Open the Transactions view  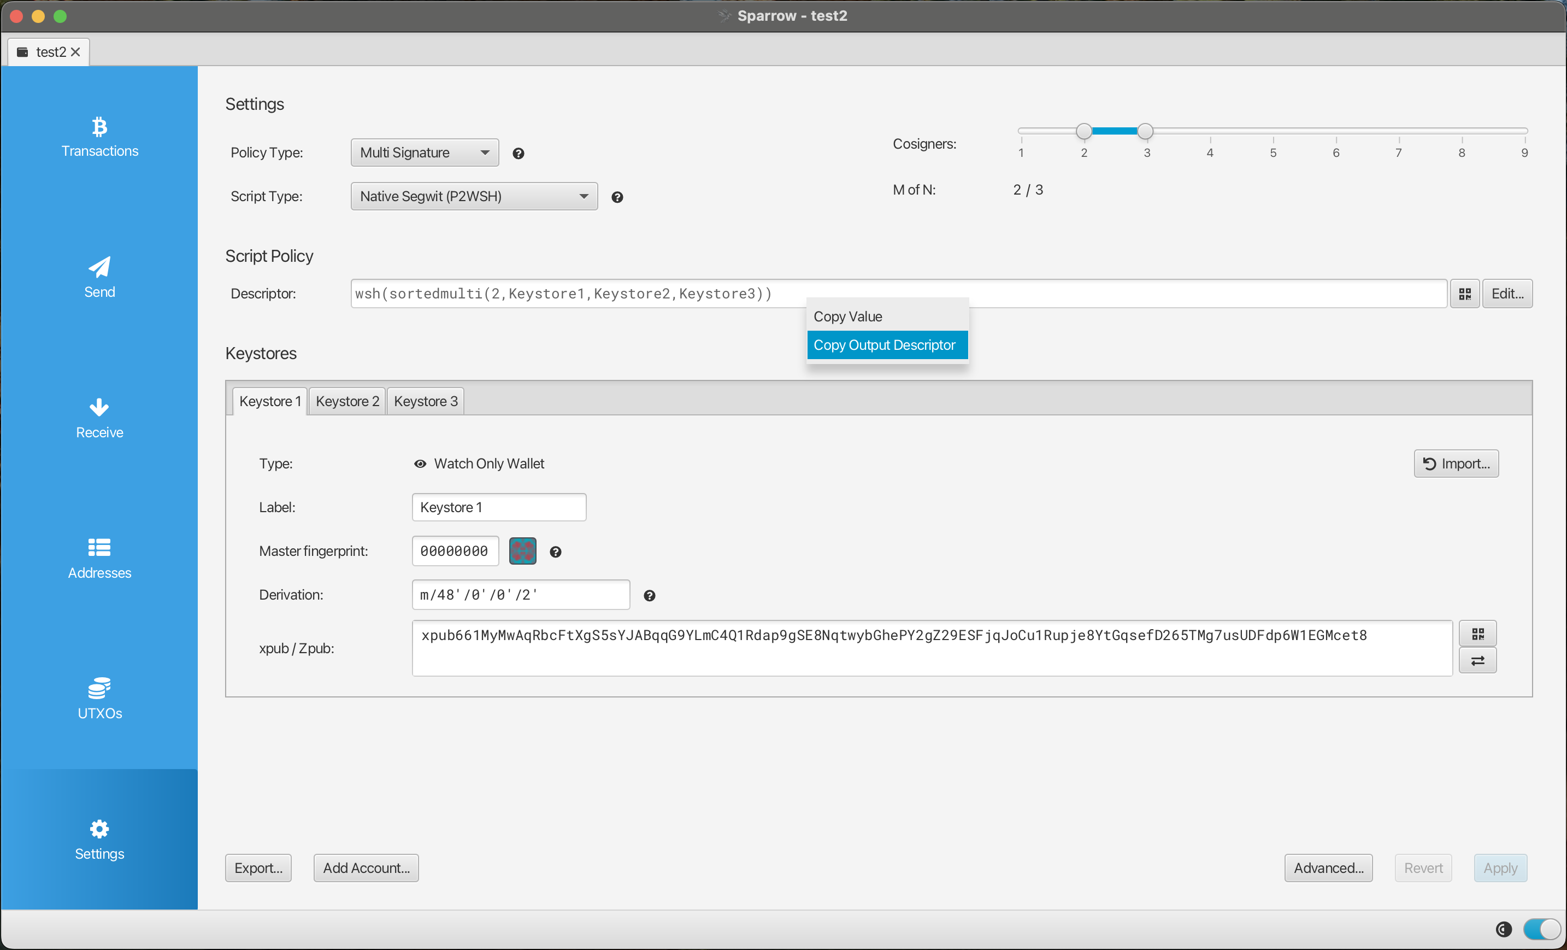pos(99,136)
